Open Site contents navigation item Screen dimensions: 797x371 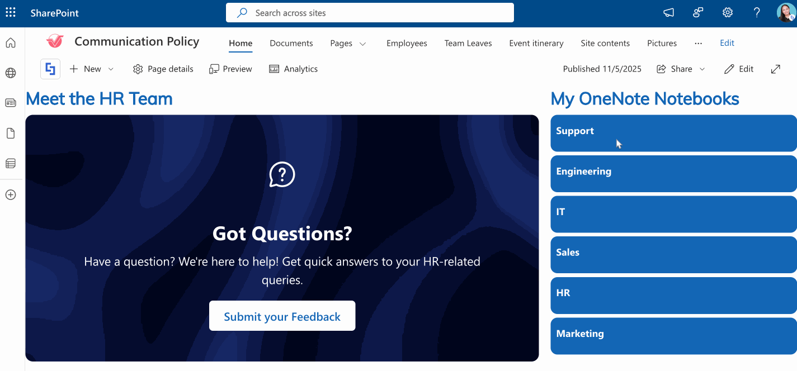tap(605, 43)
